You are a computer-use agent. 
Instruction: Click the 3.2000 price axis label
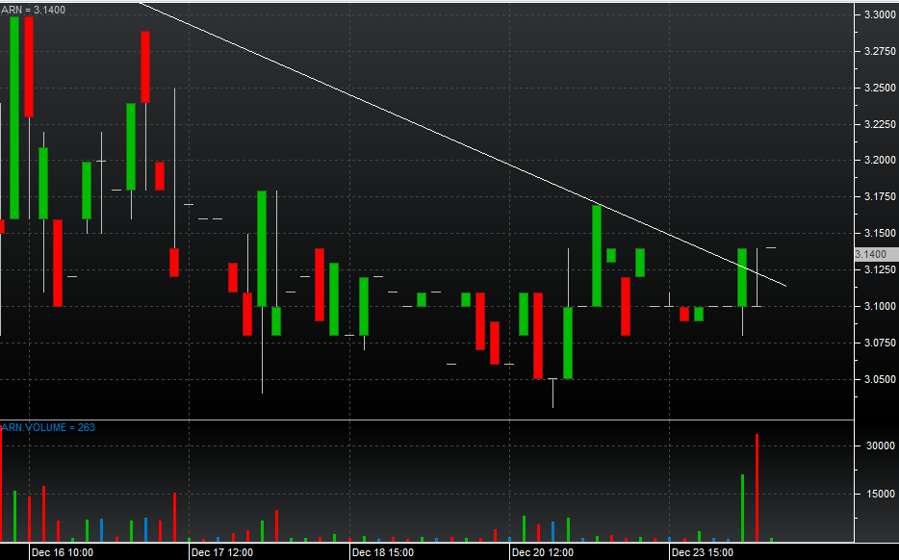click(877, 161)
